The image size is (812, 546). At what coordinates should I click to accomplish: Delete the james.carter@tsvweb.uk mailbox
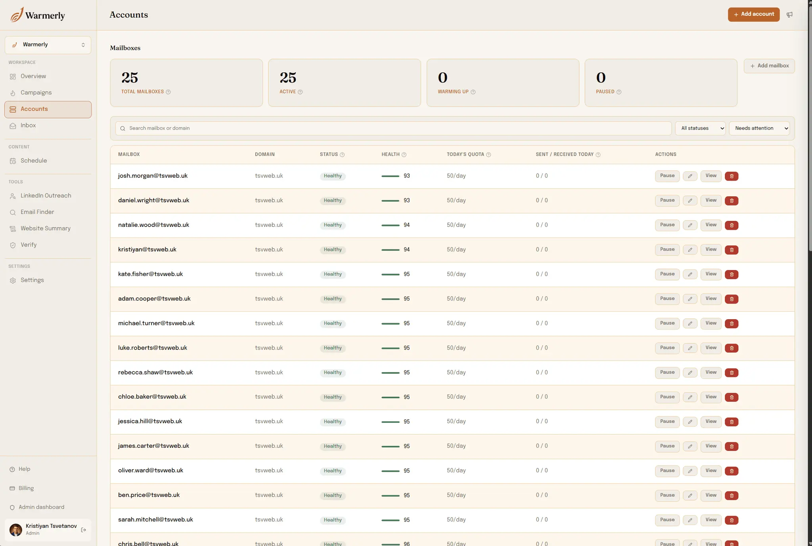(x=732, y=446)
